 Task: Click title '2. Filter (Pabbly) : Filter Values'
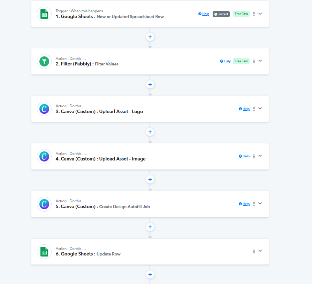(x=87, y=64)
